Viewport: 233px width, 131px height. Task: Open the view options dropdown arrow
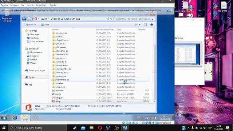tap(140, 25)
